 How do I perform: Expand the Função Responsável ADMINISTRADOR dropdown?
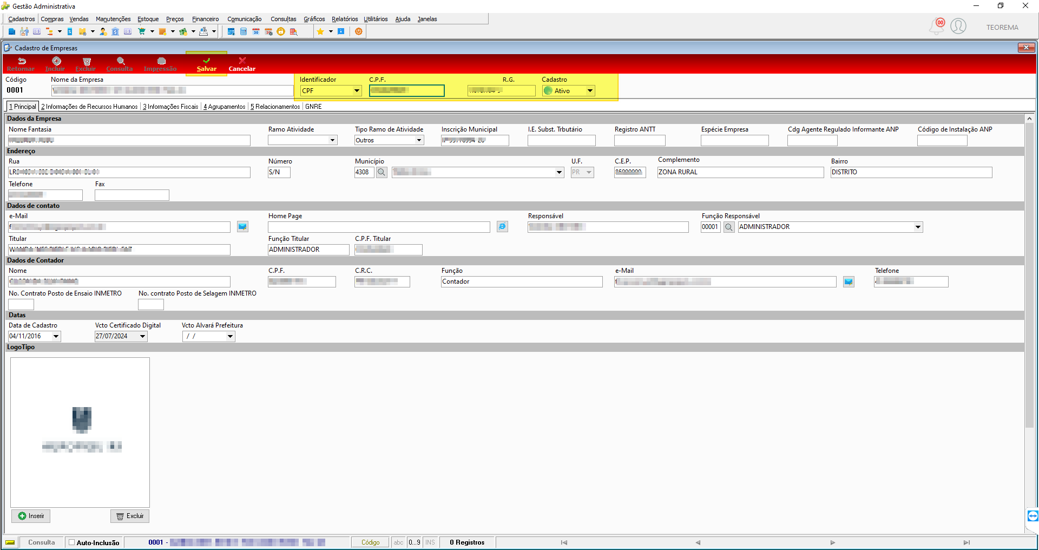(918, 227)
